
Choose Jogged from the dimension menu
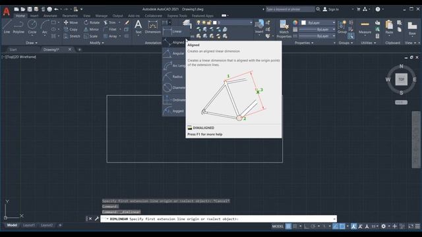pyautogui.click(x=174, y=111)
